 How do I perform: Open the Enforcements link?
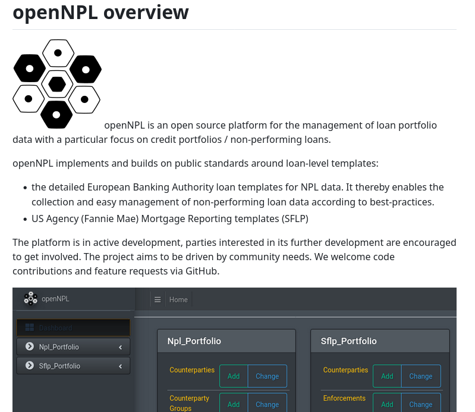click(344, 398)
